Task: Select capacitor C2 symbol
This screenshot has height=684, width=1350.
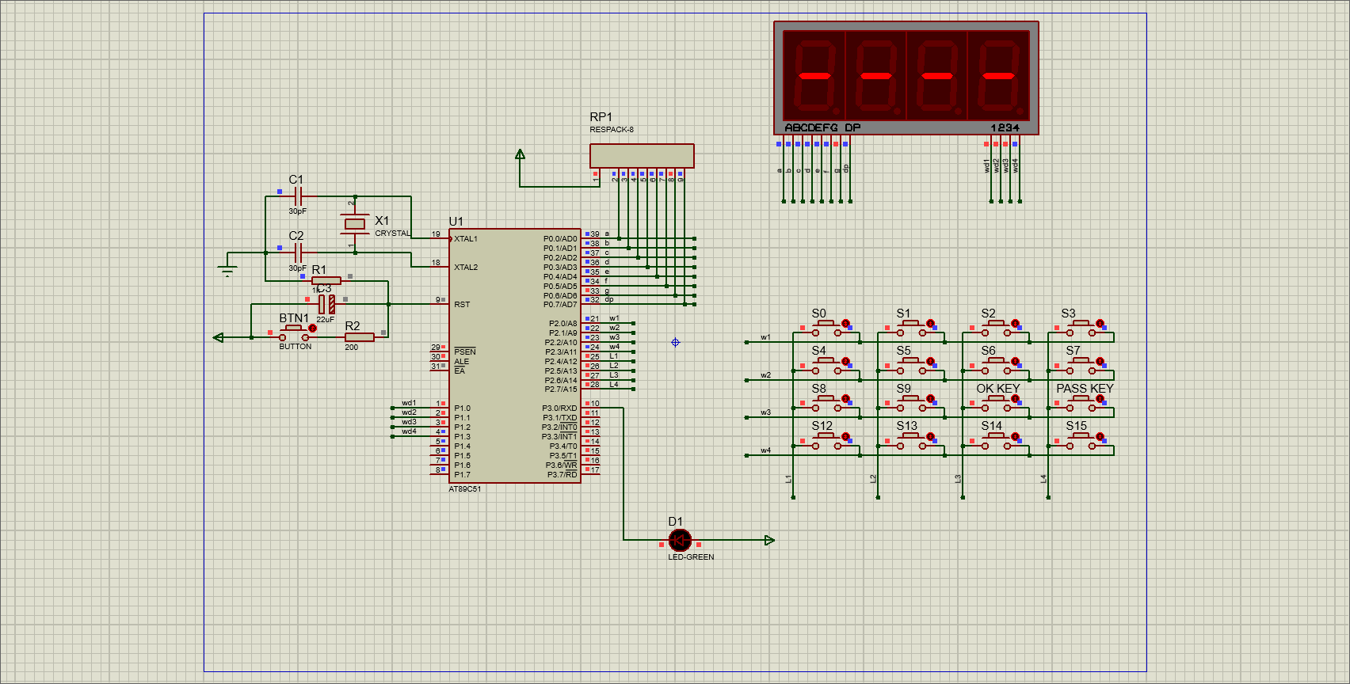Action: (298, 253)
